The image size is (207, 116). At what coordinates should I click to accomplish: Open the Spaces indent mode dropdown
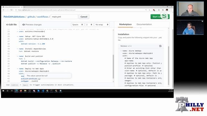point(78,24)
